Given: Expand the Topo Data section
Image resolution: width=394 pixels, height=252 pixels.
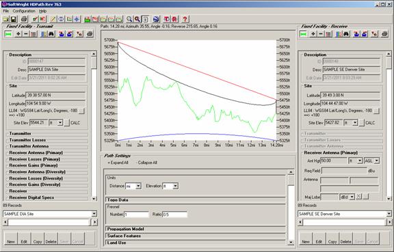Looking at the screenshot, I should [x=195, y=200].
